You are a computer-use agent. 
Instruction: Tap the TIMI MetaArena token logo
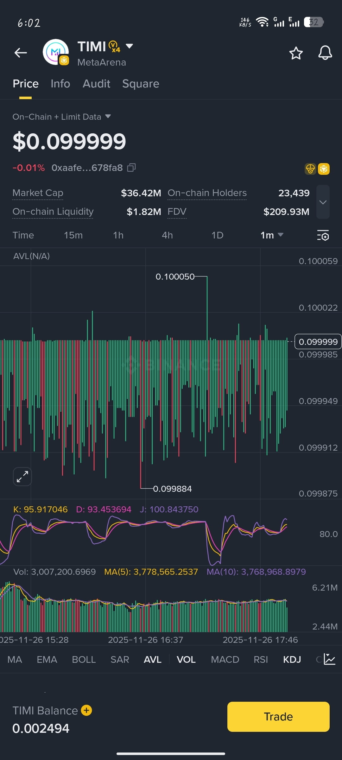56,52
